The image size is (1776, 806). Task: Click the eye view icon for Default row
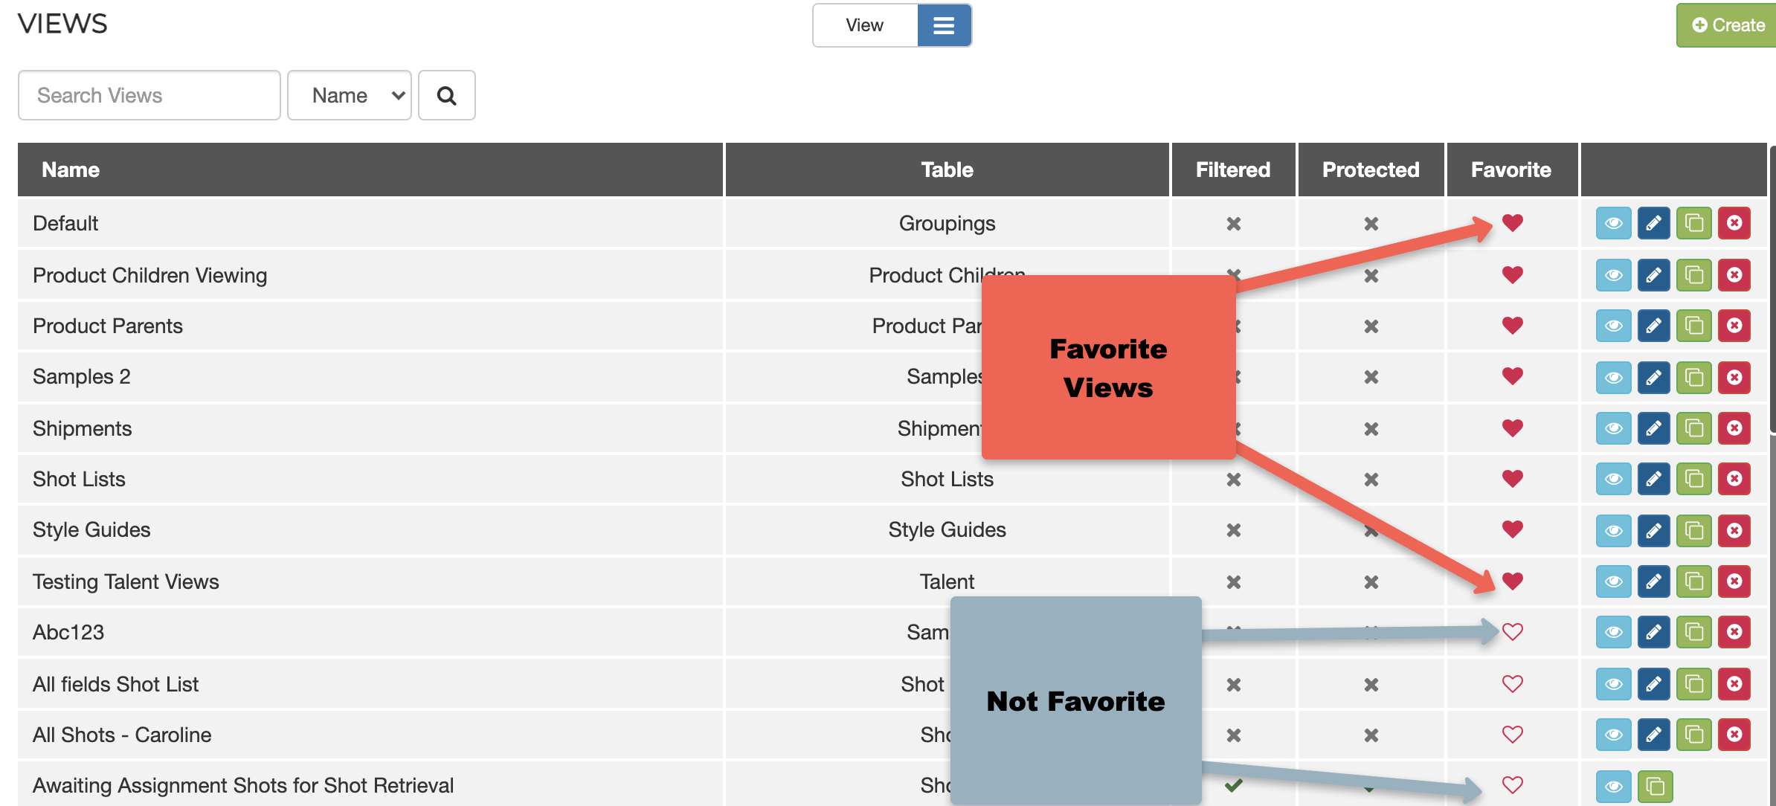[1613, 223]
